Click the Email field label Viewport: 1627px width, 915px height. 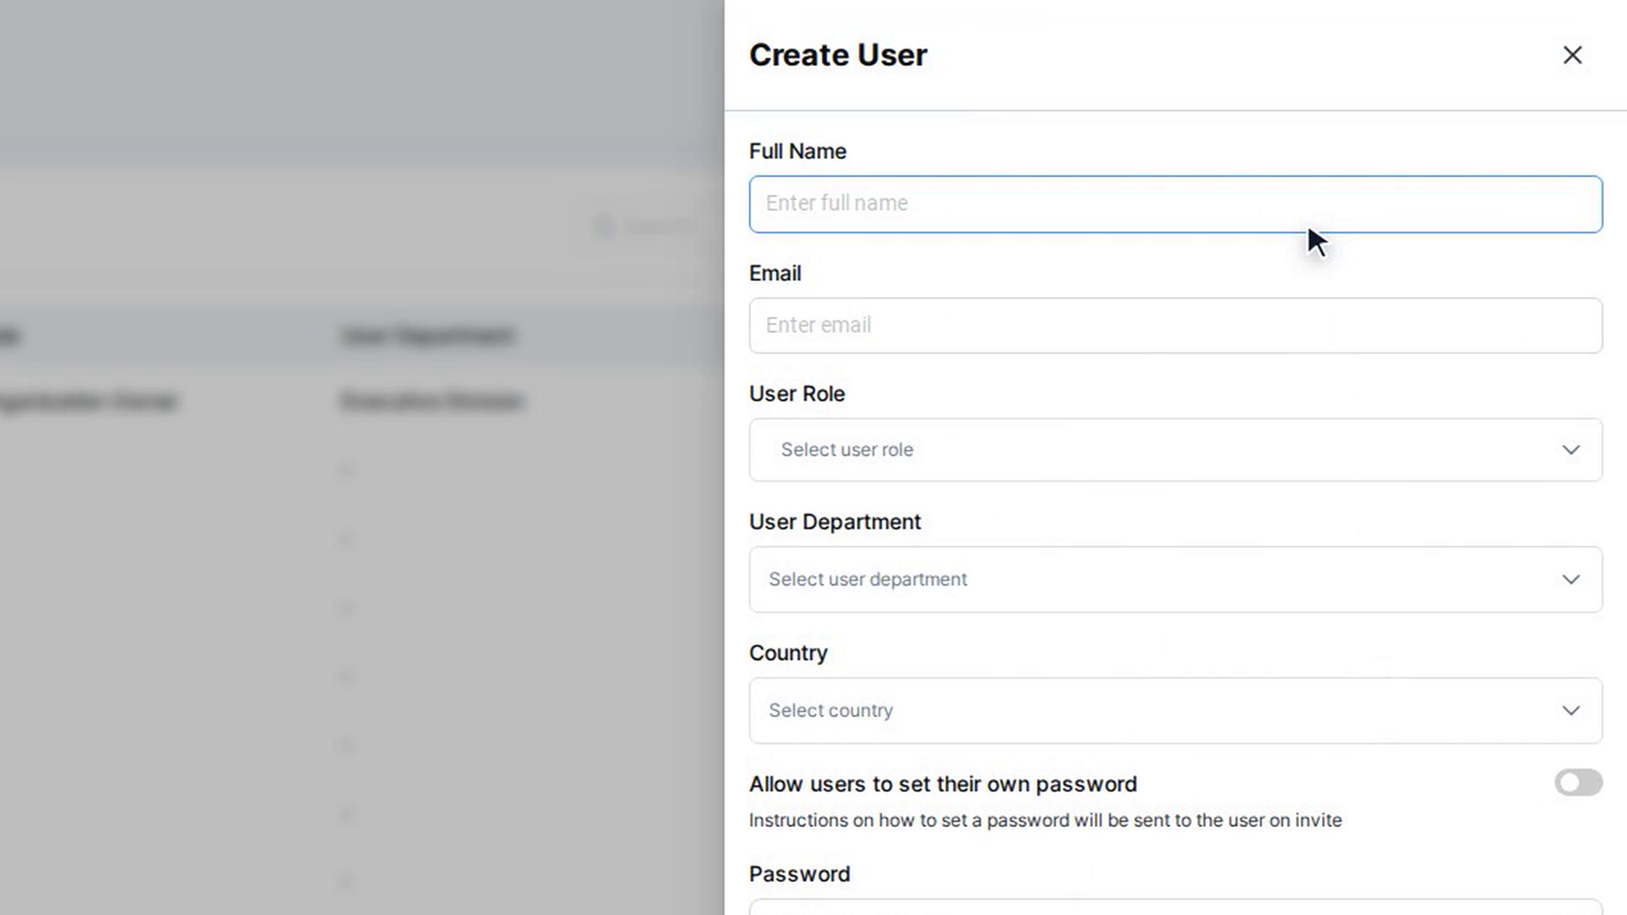pyautogui.click(x=775, y=274)
